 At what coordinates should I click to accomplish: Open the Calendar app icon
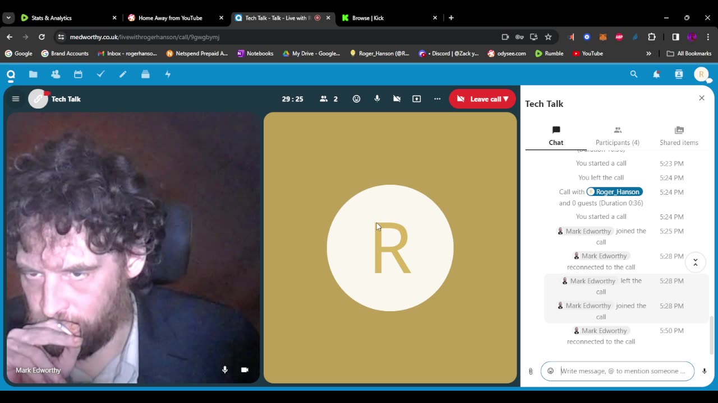[x=78, y=74]
